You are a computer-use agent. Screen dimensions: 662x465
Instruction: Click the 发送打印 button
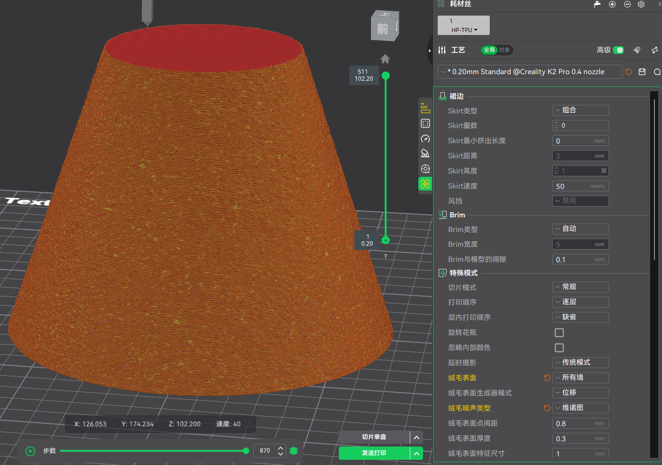pyautogui.click(x=374, y=453)
